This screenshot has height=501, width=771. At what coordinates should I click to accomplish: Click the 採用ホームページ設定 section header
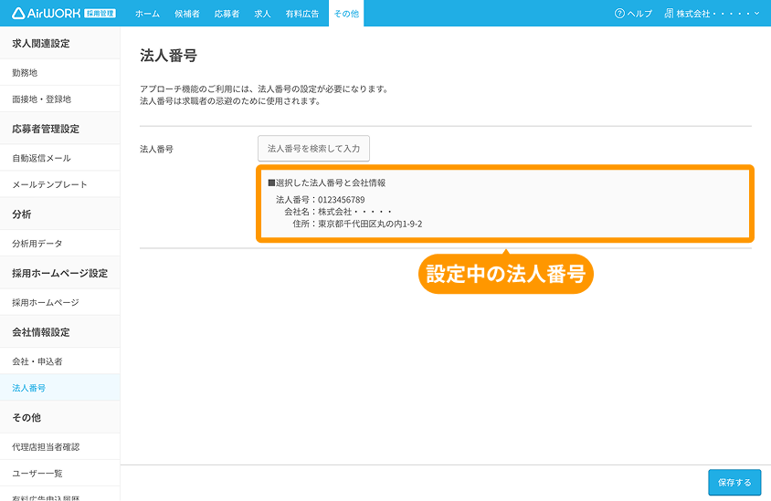(60, 273)
